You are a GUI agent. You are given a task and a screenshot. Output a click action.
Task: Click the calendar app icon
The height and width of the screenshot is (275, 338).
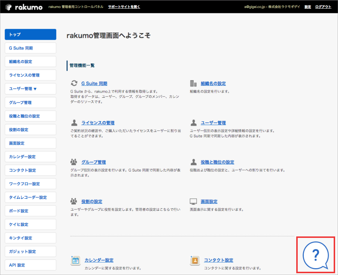[x=76, y=260]
